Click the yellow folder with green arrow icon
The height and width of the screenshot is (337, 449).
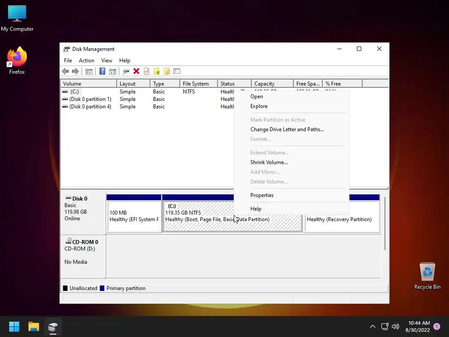pos(157,72)
